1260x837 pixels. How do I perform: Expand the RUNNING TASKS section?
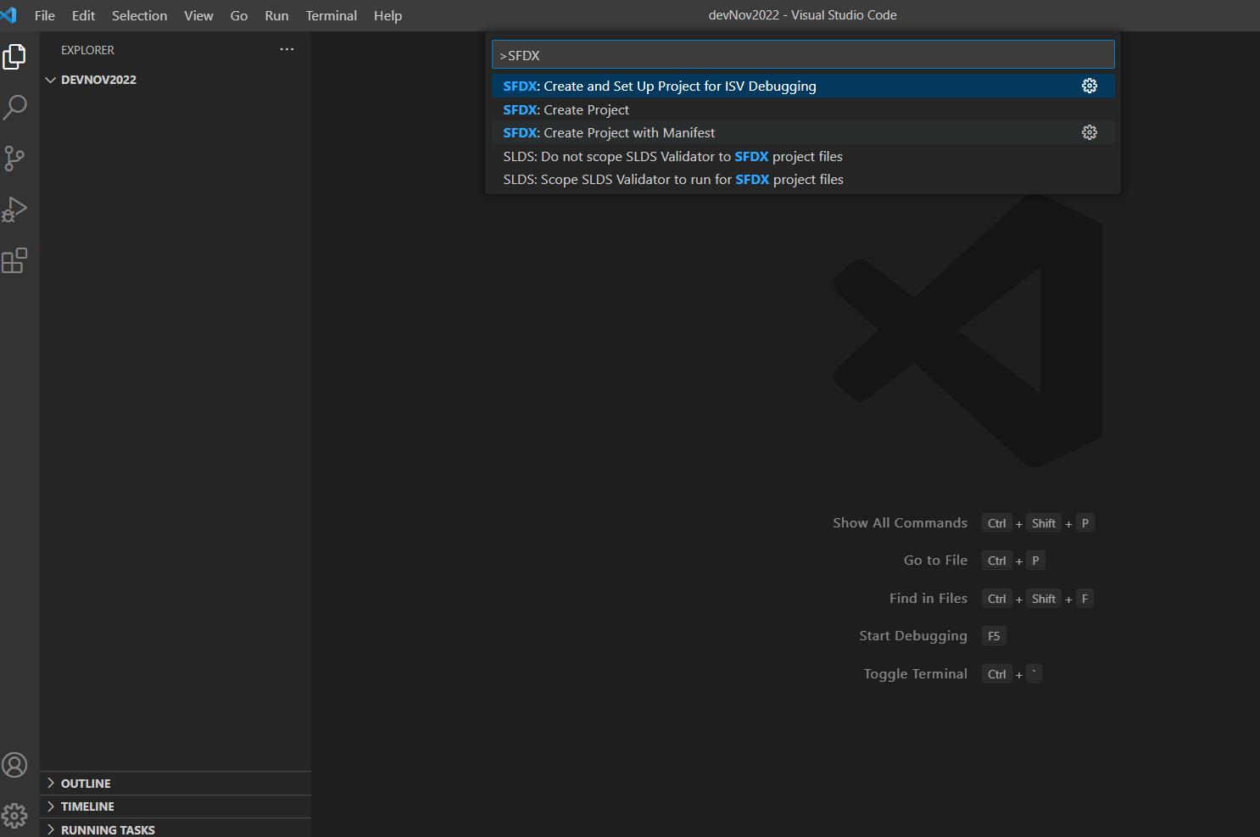(x=176, y=829)
